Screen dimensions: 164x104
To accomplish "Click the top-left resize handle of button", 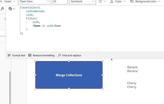I will tap(35, 61).
